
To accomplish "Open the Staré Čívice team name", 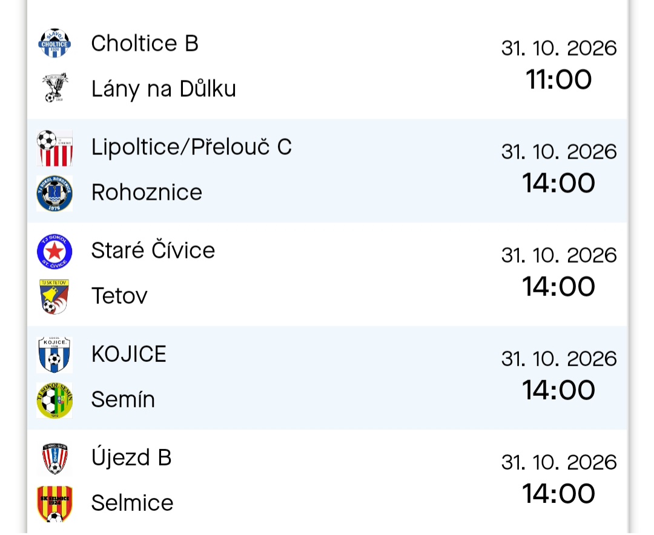I will tap(153, 250).
